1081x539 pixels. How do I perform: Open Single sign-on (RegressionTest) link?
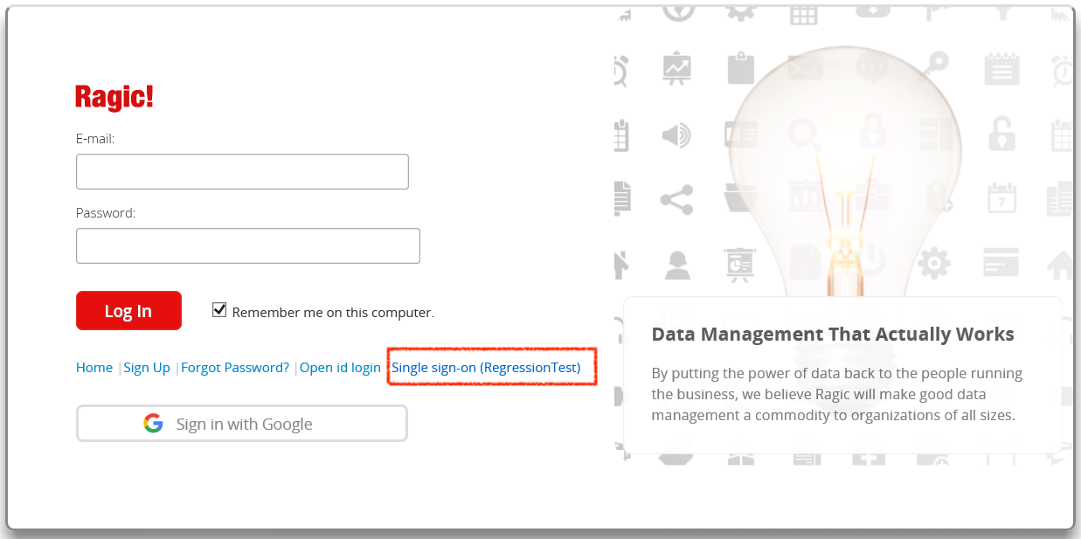pos(486,368)
